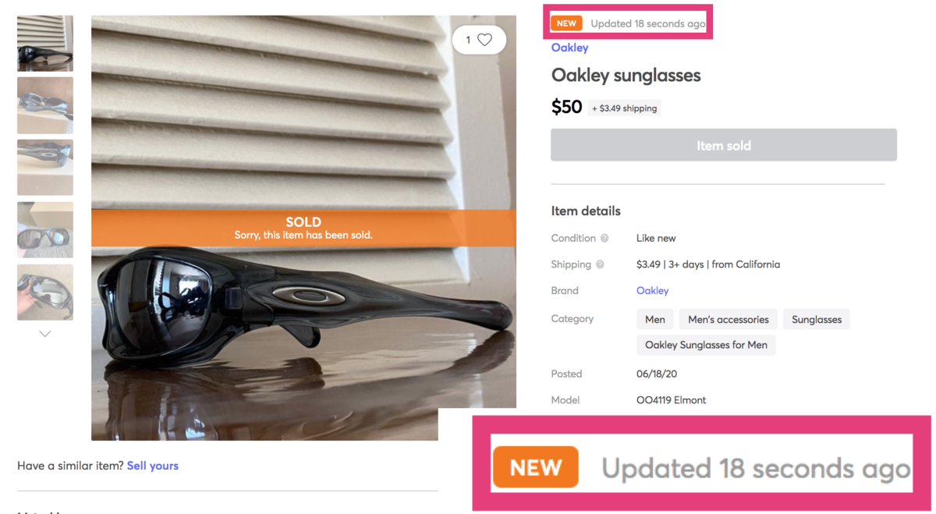This screenshot has width=936, height=514.
Task: Select the second sunglasses thumbnail
Action: pyautogui.click(x=45, y=105)
